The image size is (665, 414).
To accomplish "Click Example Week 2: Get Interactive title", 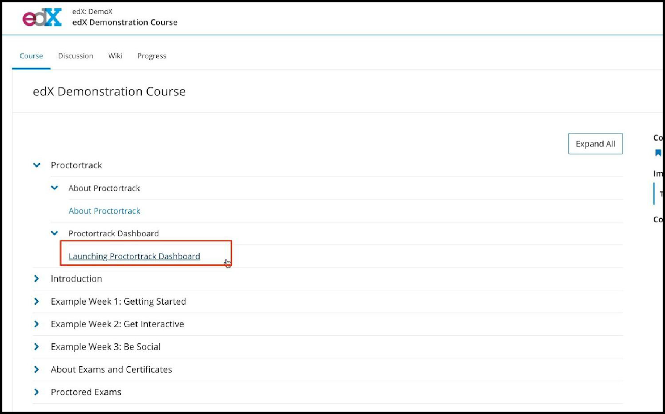I will pyautogui.click(x=117, y=324).
